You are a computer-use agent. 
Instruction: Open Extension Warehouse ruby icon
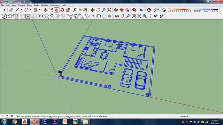coord(134,10)
